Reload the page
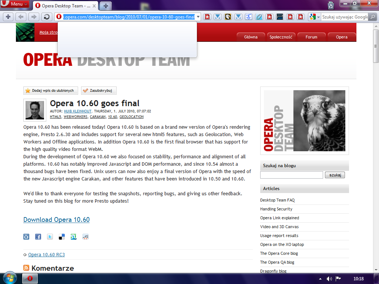Screen dimensions: 379x284 (x=47, y=17)
